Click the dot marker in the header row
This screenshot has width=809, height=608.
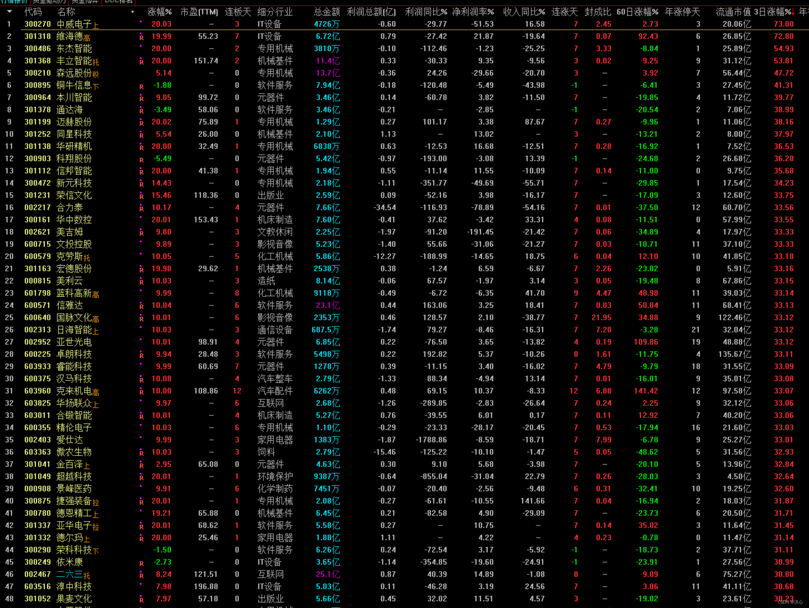(x=132, y=12)
